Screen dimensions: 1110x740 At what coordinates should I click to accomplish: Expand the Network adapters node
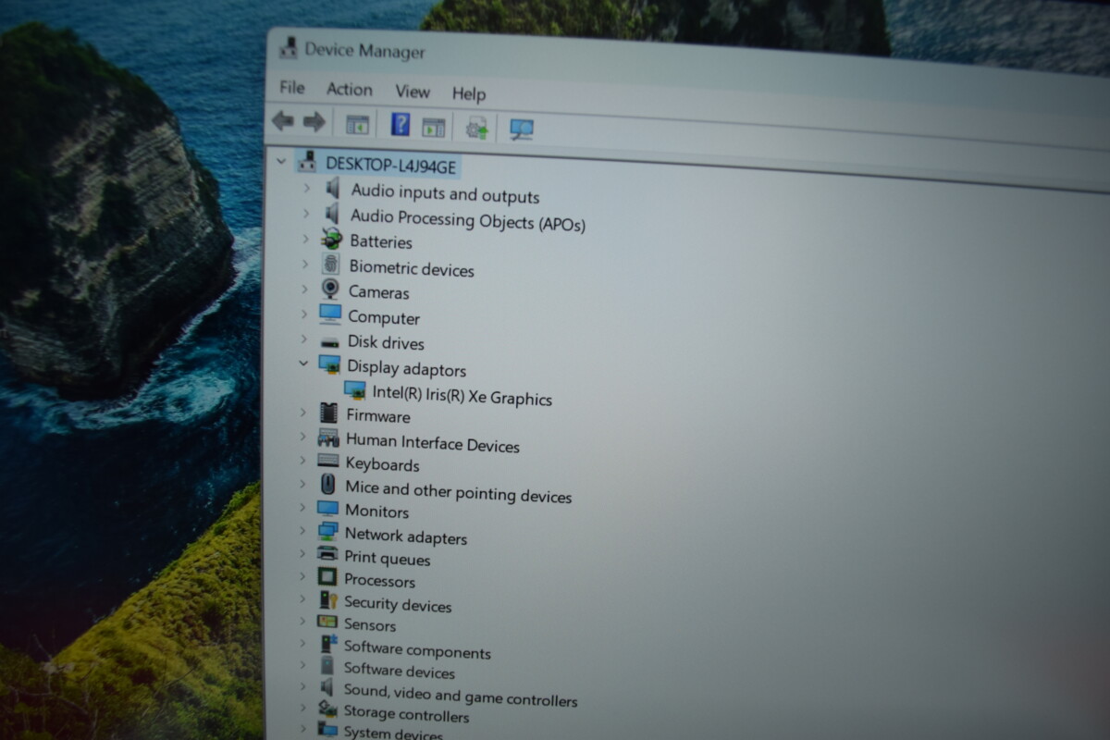(x=302, y=530)
